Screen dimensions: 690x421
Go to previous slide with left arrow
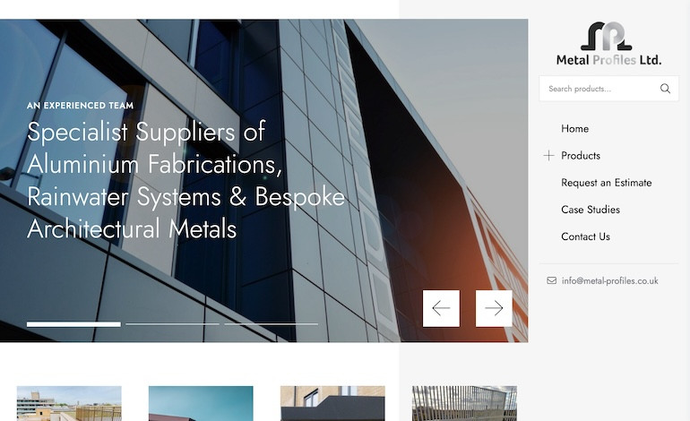coord(441,308)
